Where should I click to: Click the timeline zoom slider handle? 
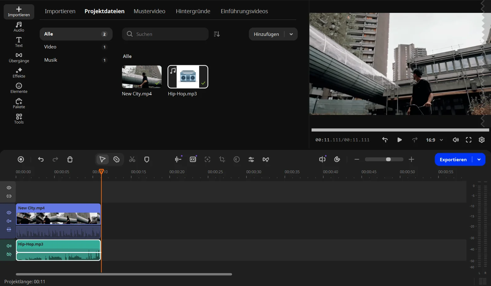tap(388, 159)
